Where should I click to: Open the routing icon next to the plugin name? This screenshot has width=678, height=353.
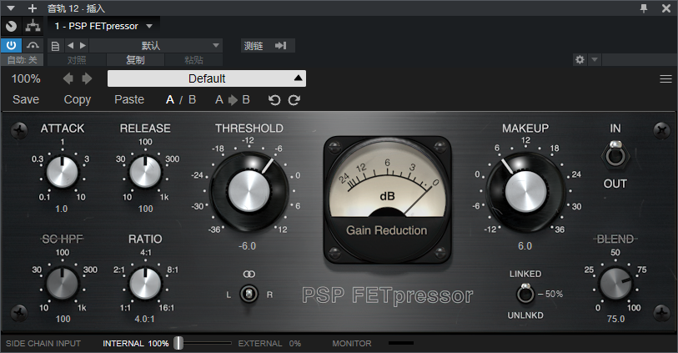pyautogui.click(x=33, y=27)
